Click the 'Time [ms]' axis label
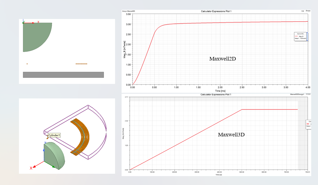Screen dimensions: 318x185 coord(220,91)
